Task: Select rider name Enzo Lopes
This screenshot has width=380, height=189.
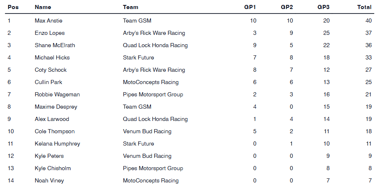Action: pyautogui.click(x=50, y=33)
